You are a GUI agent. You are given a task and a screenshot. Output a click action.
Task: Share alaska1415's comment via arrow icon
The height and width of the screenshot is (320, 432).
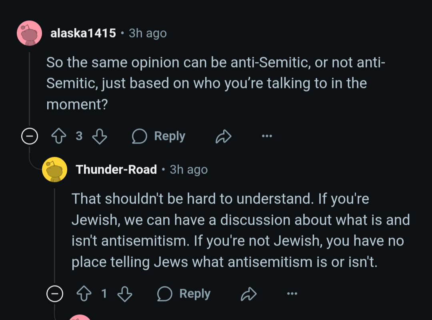tap(224, 136)
